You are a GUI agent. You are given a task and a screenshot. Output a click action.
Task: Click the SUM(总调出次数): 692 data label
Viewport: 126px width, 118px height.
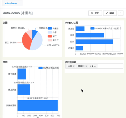tap(38, 98)
